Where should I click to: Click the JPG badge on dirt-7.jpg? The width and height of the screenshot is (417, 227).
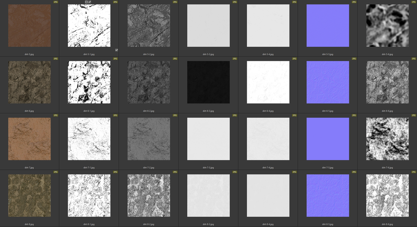[x=56, y=116]
